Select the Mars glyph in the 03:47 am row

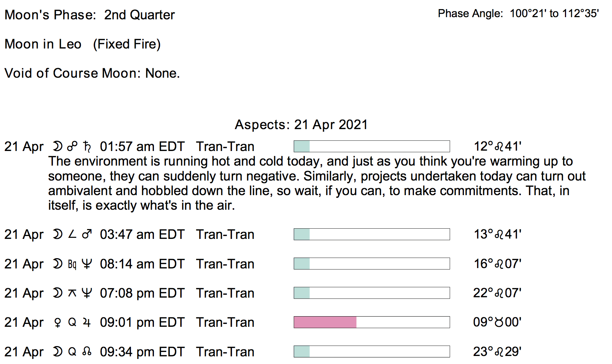point(87,234)
